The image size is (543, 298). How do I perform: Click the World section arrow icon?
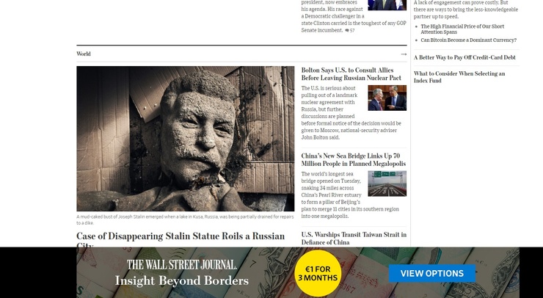[404, 54]
